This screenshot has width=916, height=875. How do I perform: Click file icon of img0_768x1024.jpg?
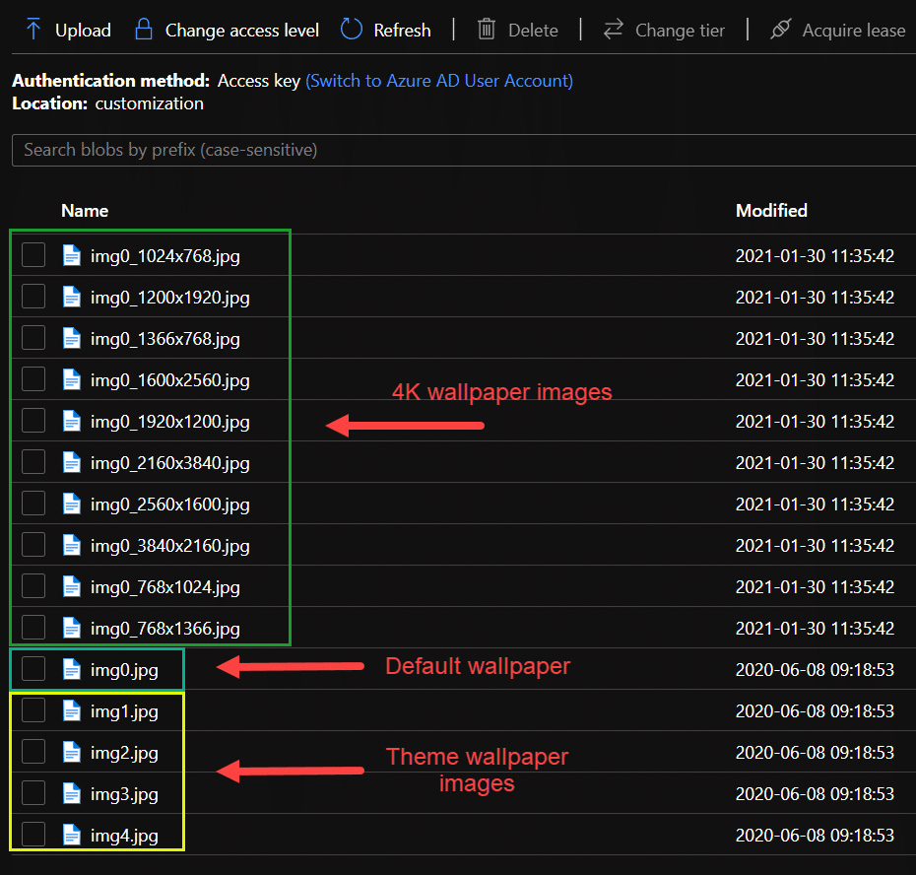click(x=72, y=587)
